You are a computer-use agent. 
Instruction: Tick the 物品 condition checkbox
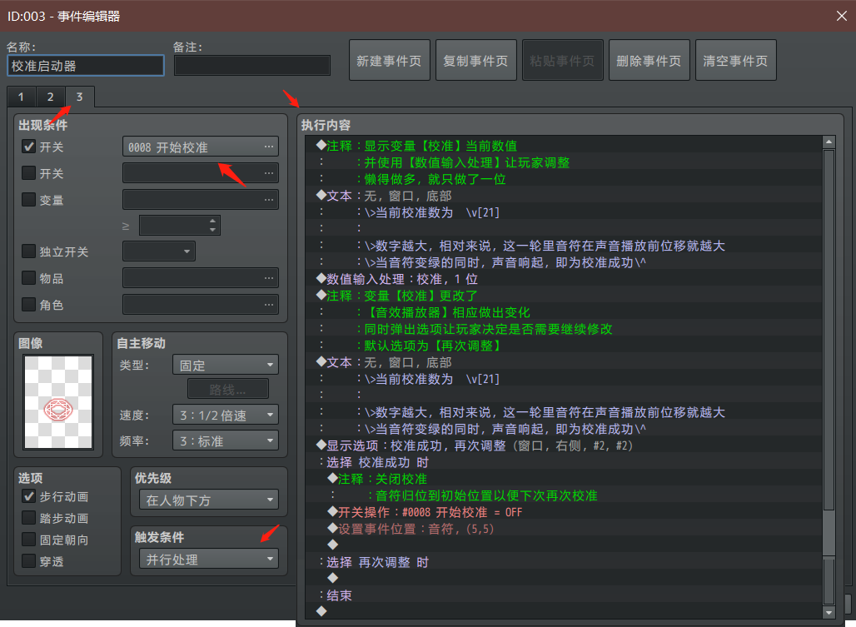tap(28, 278)
